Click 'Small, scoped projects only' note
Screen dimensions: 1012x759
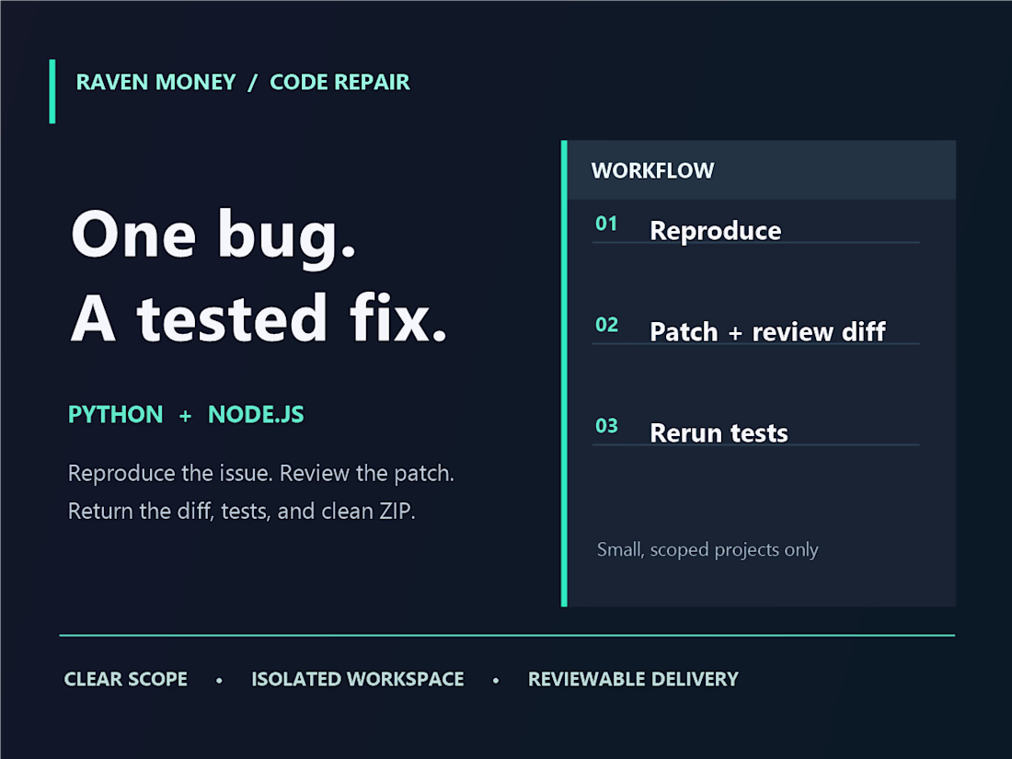coord(707,550)
